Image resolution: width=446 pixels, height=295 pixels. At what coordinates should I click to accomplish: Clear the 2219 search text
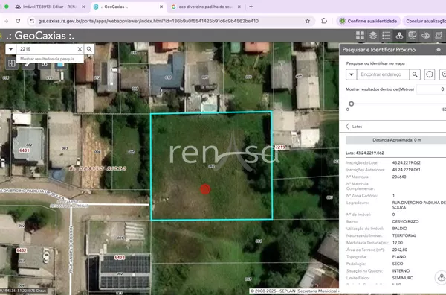coord(80,49)
